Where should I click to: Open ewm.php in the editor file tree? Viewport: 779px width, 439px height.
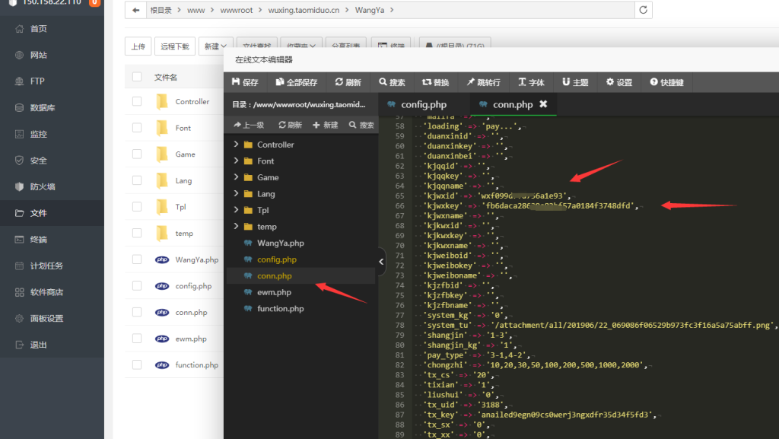coord(274,292)
